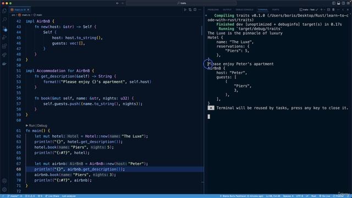This screenshot has height=198, width=352.
Task: Click the main.rs breadcrumb segment
Action: coord(24,15)
